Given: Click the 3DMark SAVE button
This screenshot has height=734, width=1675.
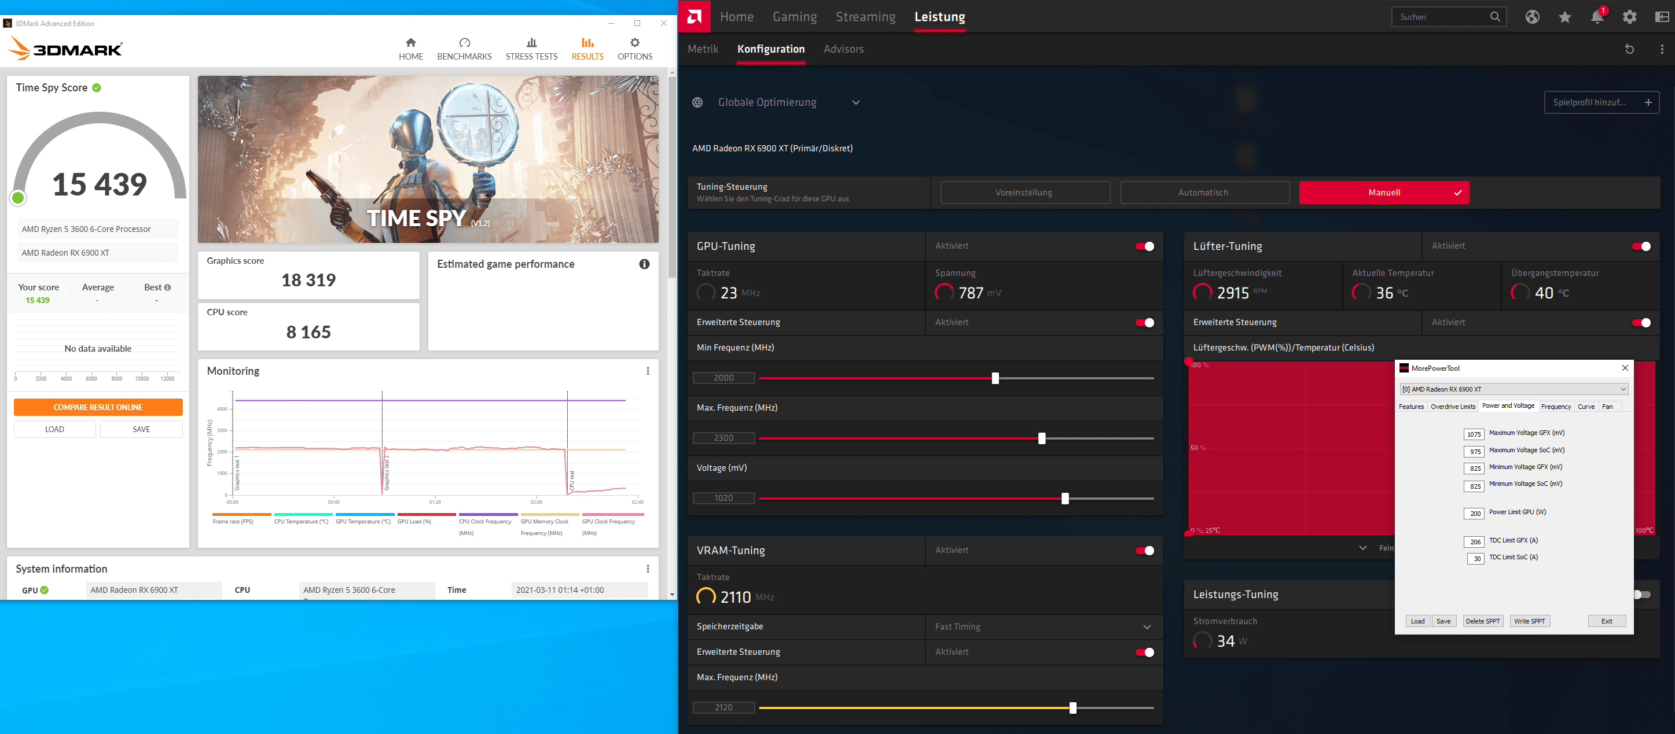Looking at the screenshot, I should [141, 429].
